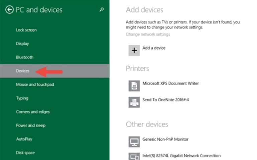Screen dimensions: 257x160
Task: Open Mouse and touchpad settings
Action: pyautogui.click(x=35, y=85)
